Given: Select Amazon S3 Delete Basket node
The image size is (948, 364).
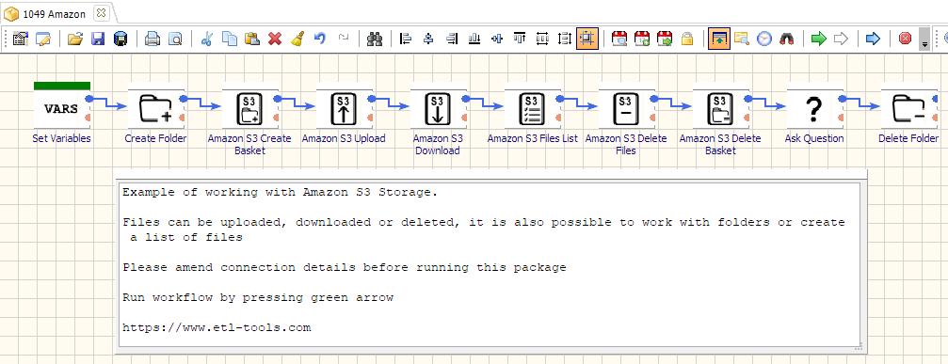Looking at the screenshot, I should point(721,108).
